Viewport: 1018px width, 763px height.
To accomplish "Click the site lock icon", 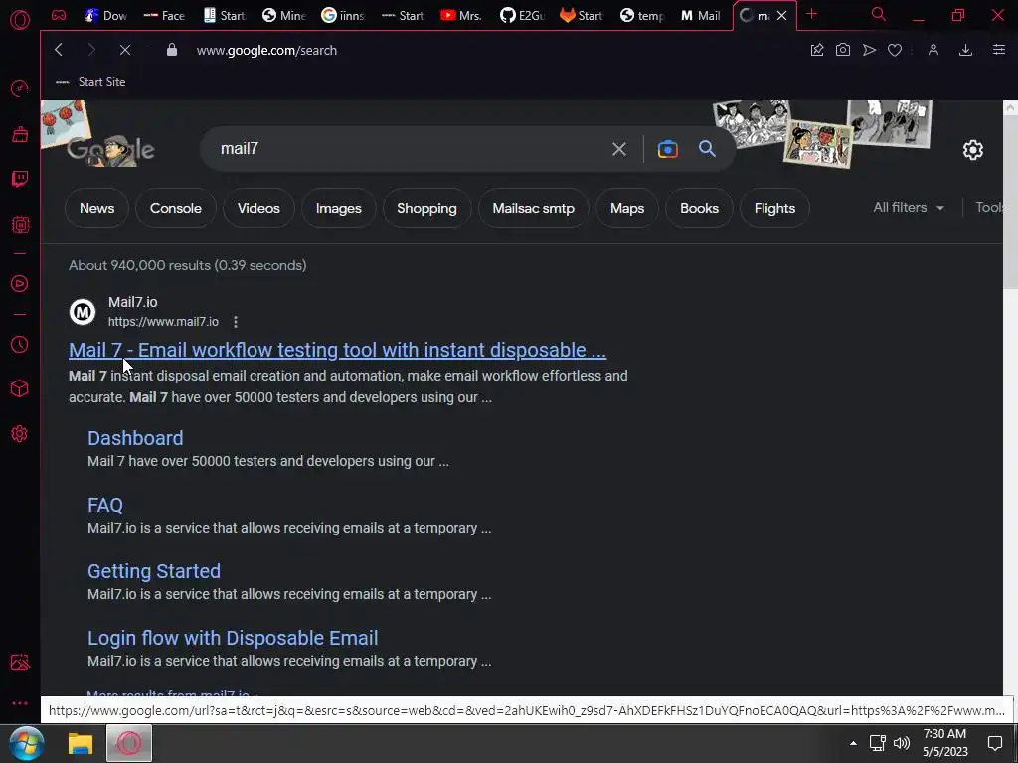I will (172, 50).
